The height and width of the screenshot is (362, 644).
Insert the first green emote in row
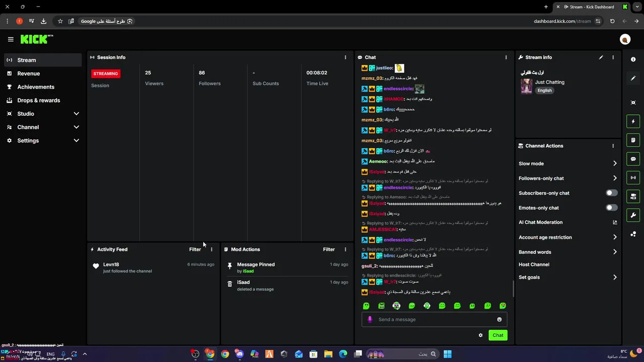[366, 306]
